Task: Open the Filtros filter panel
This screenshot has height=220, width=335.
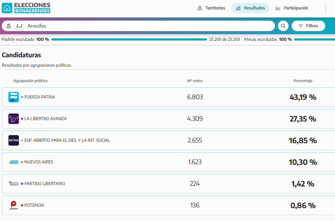Action: pos(308,26)
